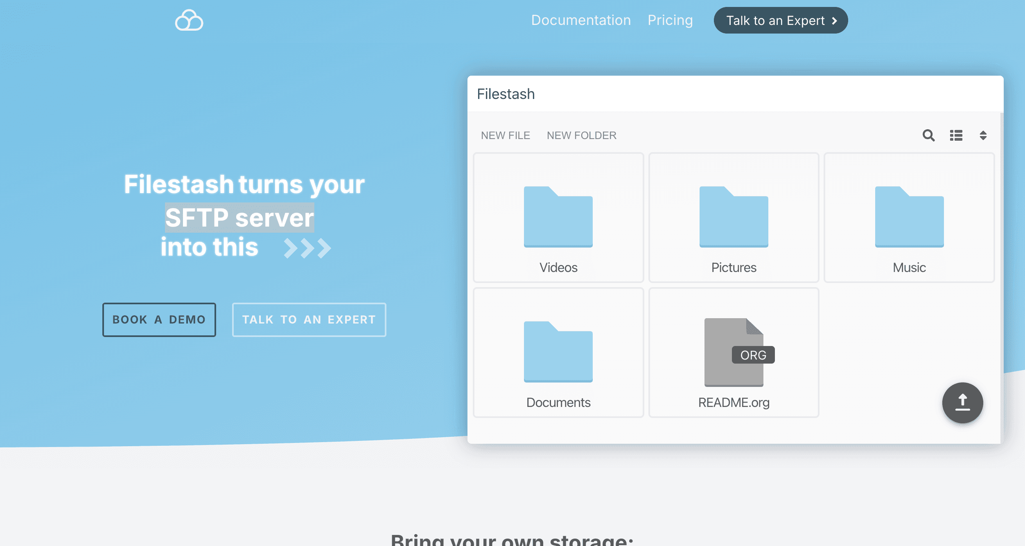Select the Documents label
Viewport: 1025px width, 546px height.
tap(558, 402)
